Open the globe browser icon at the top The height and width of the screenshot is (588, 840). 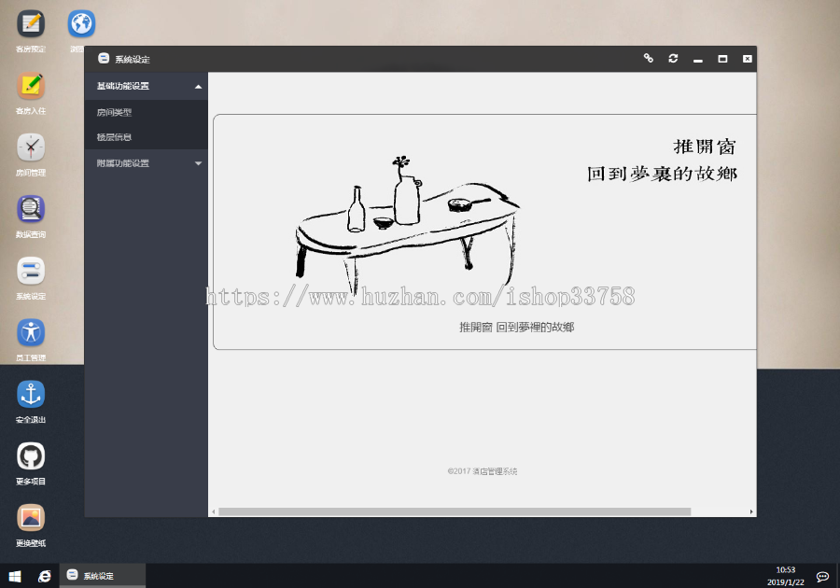point(80,24)
